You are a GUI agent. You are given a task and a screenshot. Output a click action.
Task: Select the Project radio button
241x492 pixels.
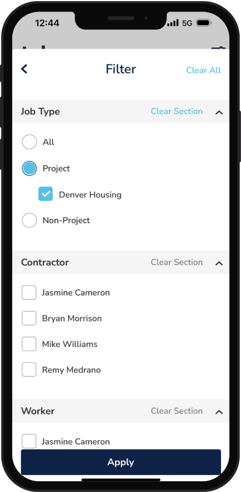pyautogui.click(x=30, y=168)
